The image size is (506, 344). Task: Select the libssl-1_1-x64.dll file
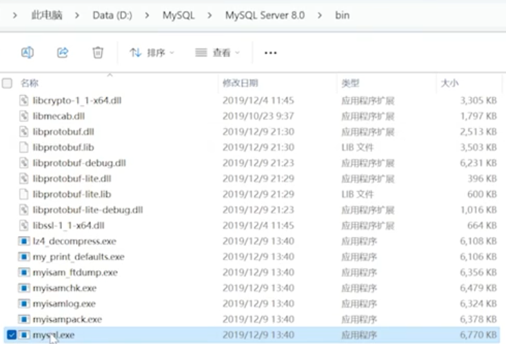coord(69,226)
